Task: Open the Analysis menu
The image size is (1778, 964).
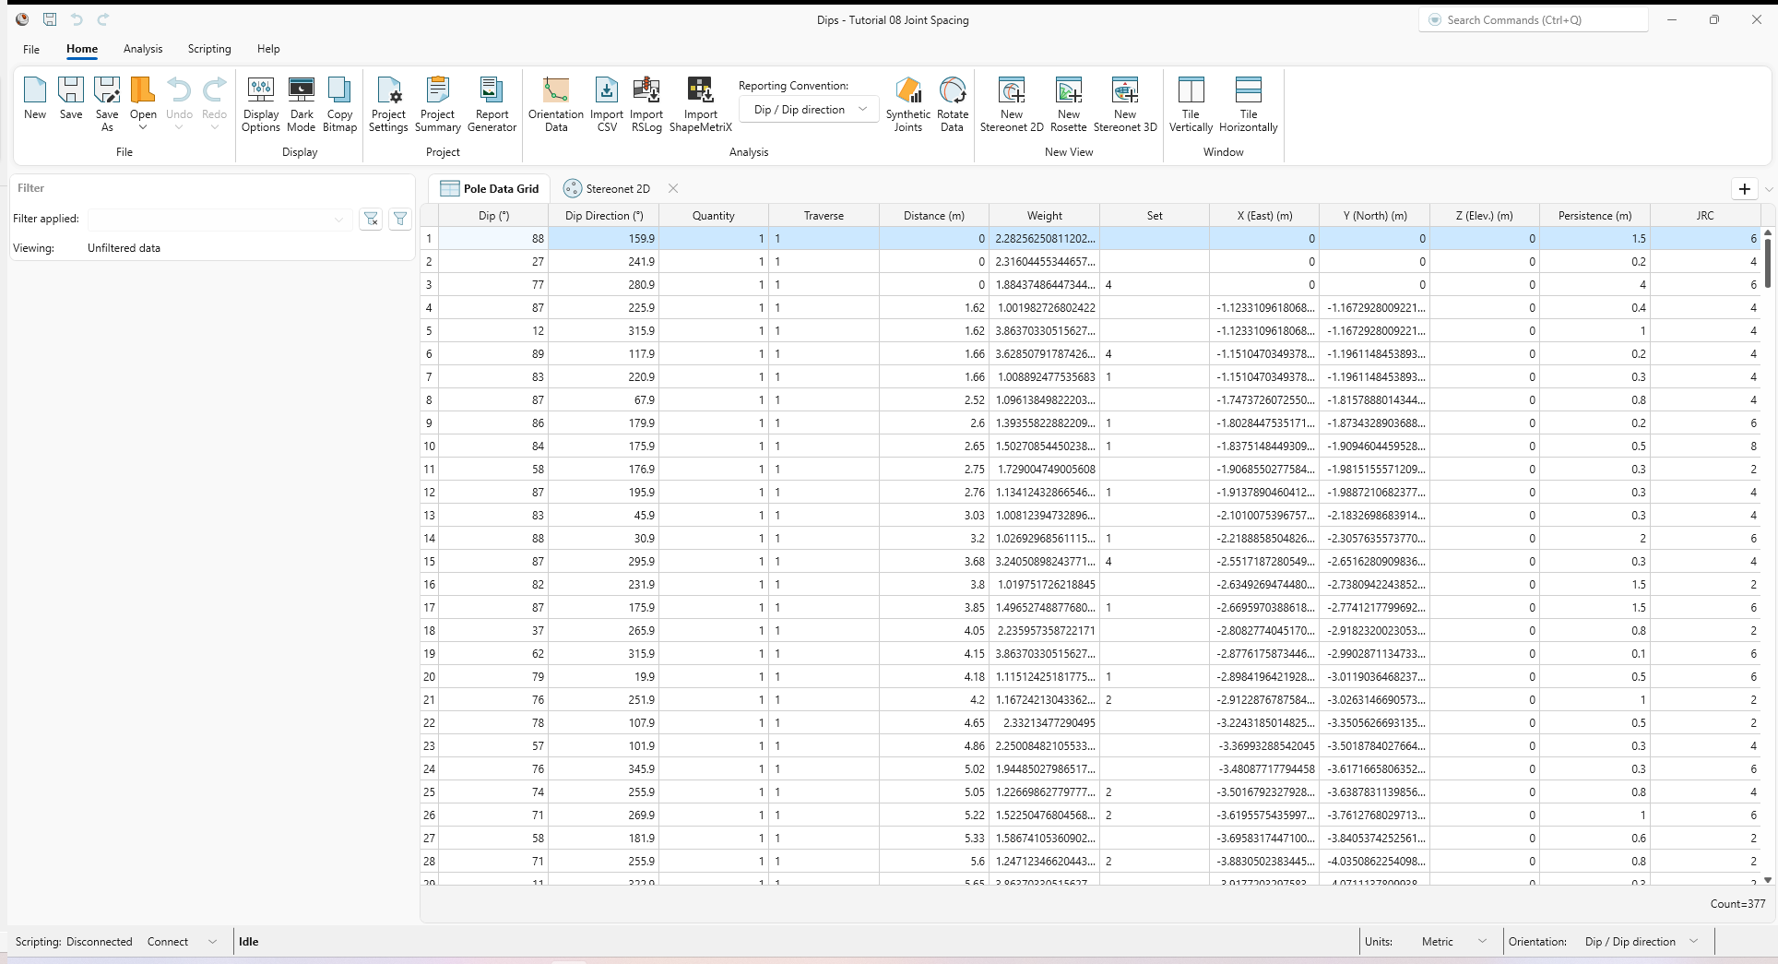Action: tap(142, 49)
